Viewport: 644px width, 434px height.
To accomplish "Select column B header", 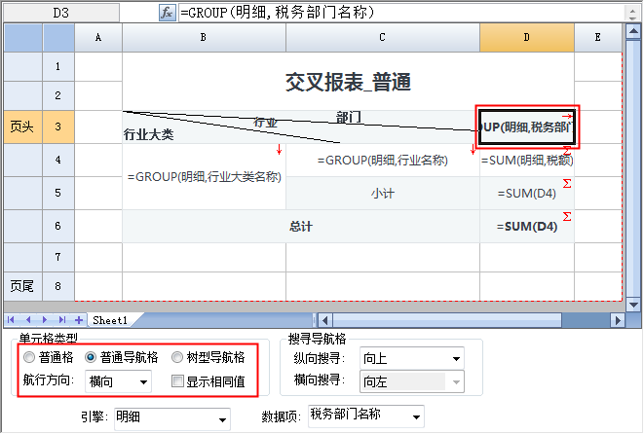I will coord(203,37).
